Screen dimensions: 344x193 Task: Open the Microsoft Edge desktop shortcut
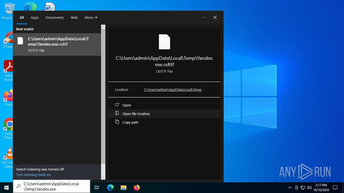click(x=30, y=6)
